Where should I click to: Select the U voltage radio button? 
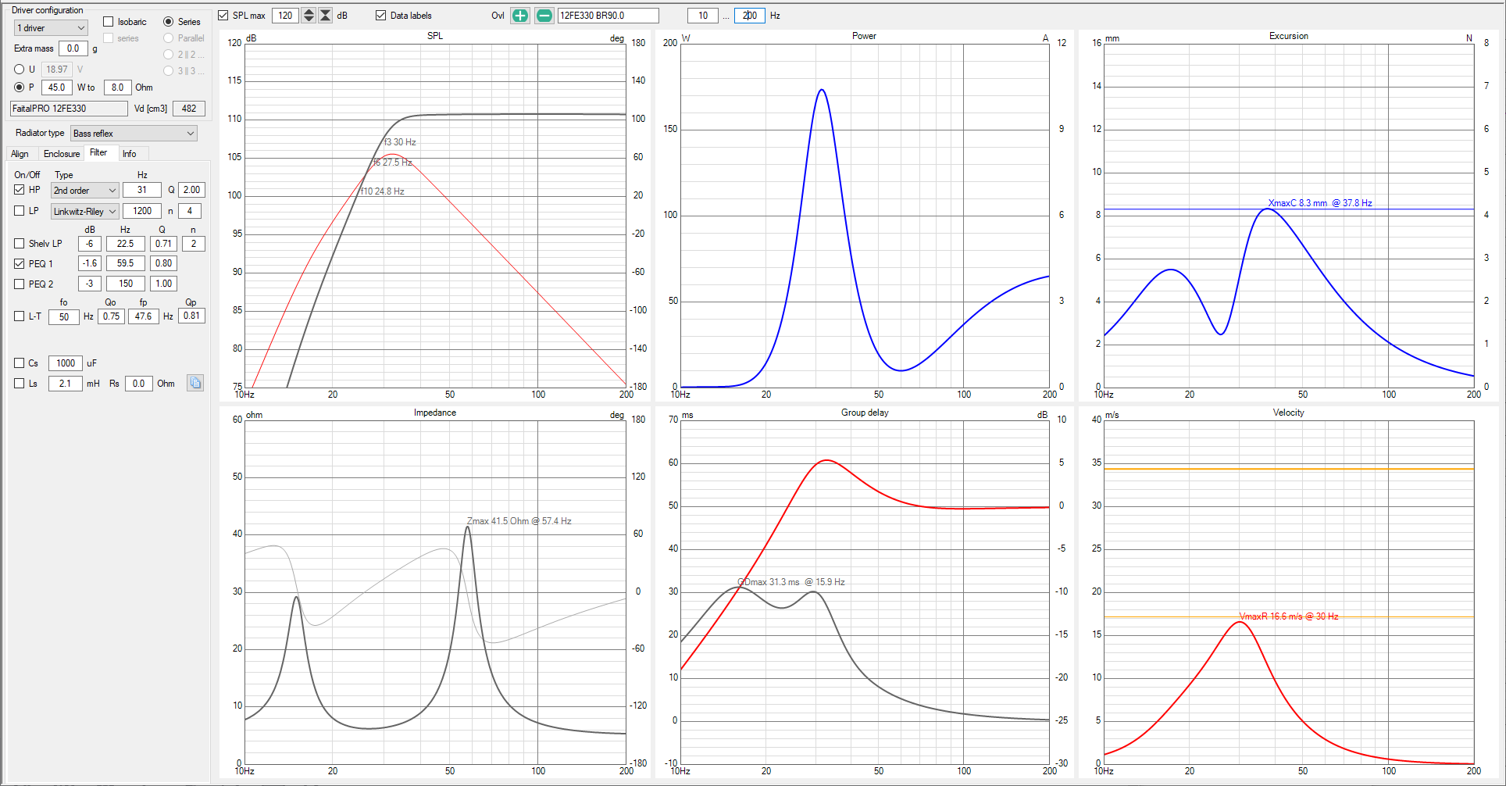(x=20, y=70)
